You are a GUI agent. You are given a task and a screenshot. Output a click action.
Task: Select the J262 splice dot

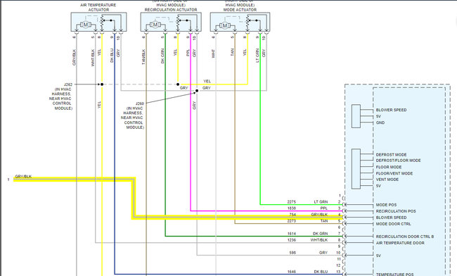[x=102, y=84]
